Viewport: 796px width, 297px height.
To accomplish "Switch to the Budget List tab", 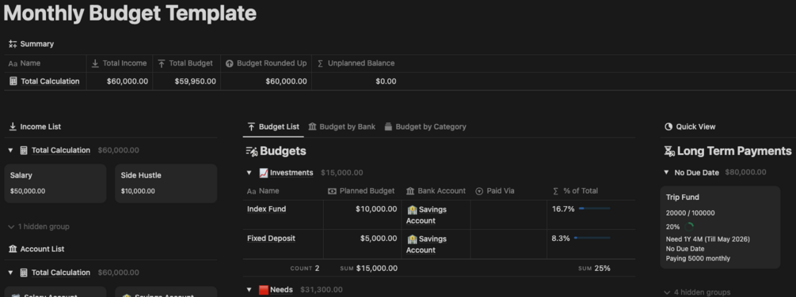I will (273, 126).
